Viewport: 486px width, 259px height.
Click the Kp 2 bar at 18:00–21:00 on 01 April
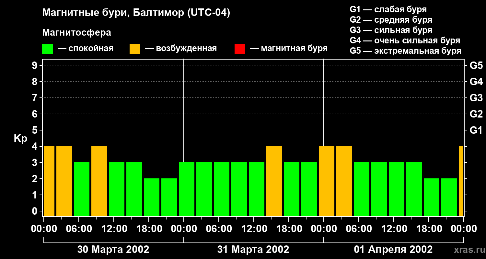point(432,197)
